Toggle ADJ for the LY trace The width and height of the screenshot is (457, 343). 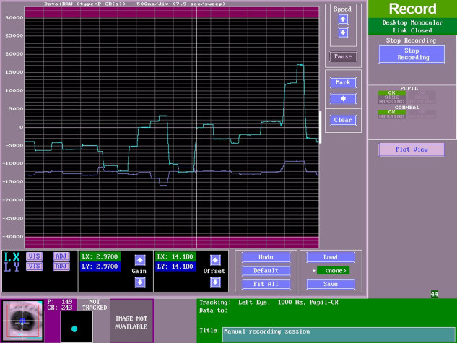[61, 266]
